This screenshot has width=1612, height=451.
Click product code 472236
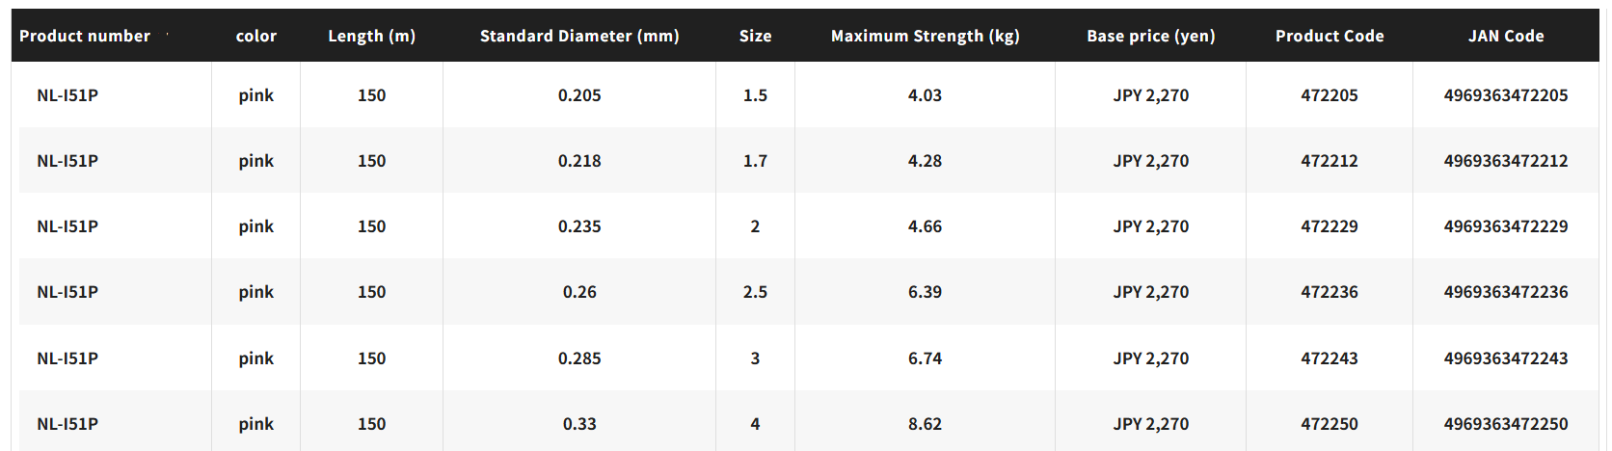pyautogui.click(x=1329, y=292)
